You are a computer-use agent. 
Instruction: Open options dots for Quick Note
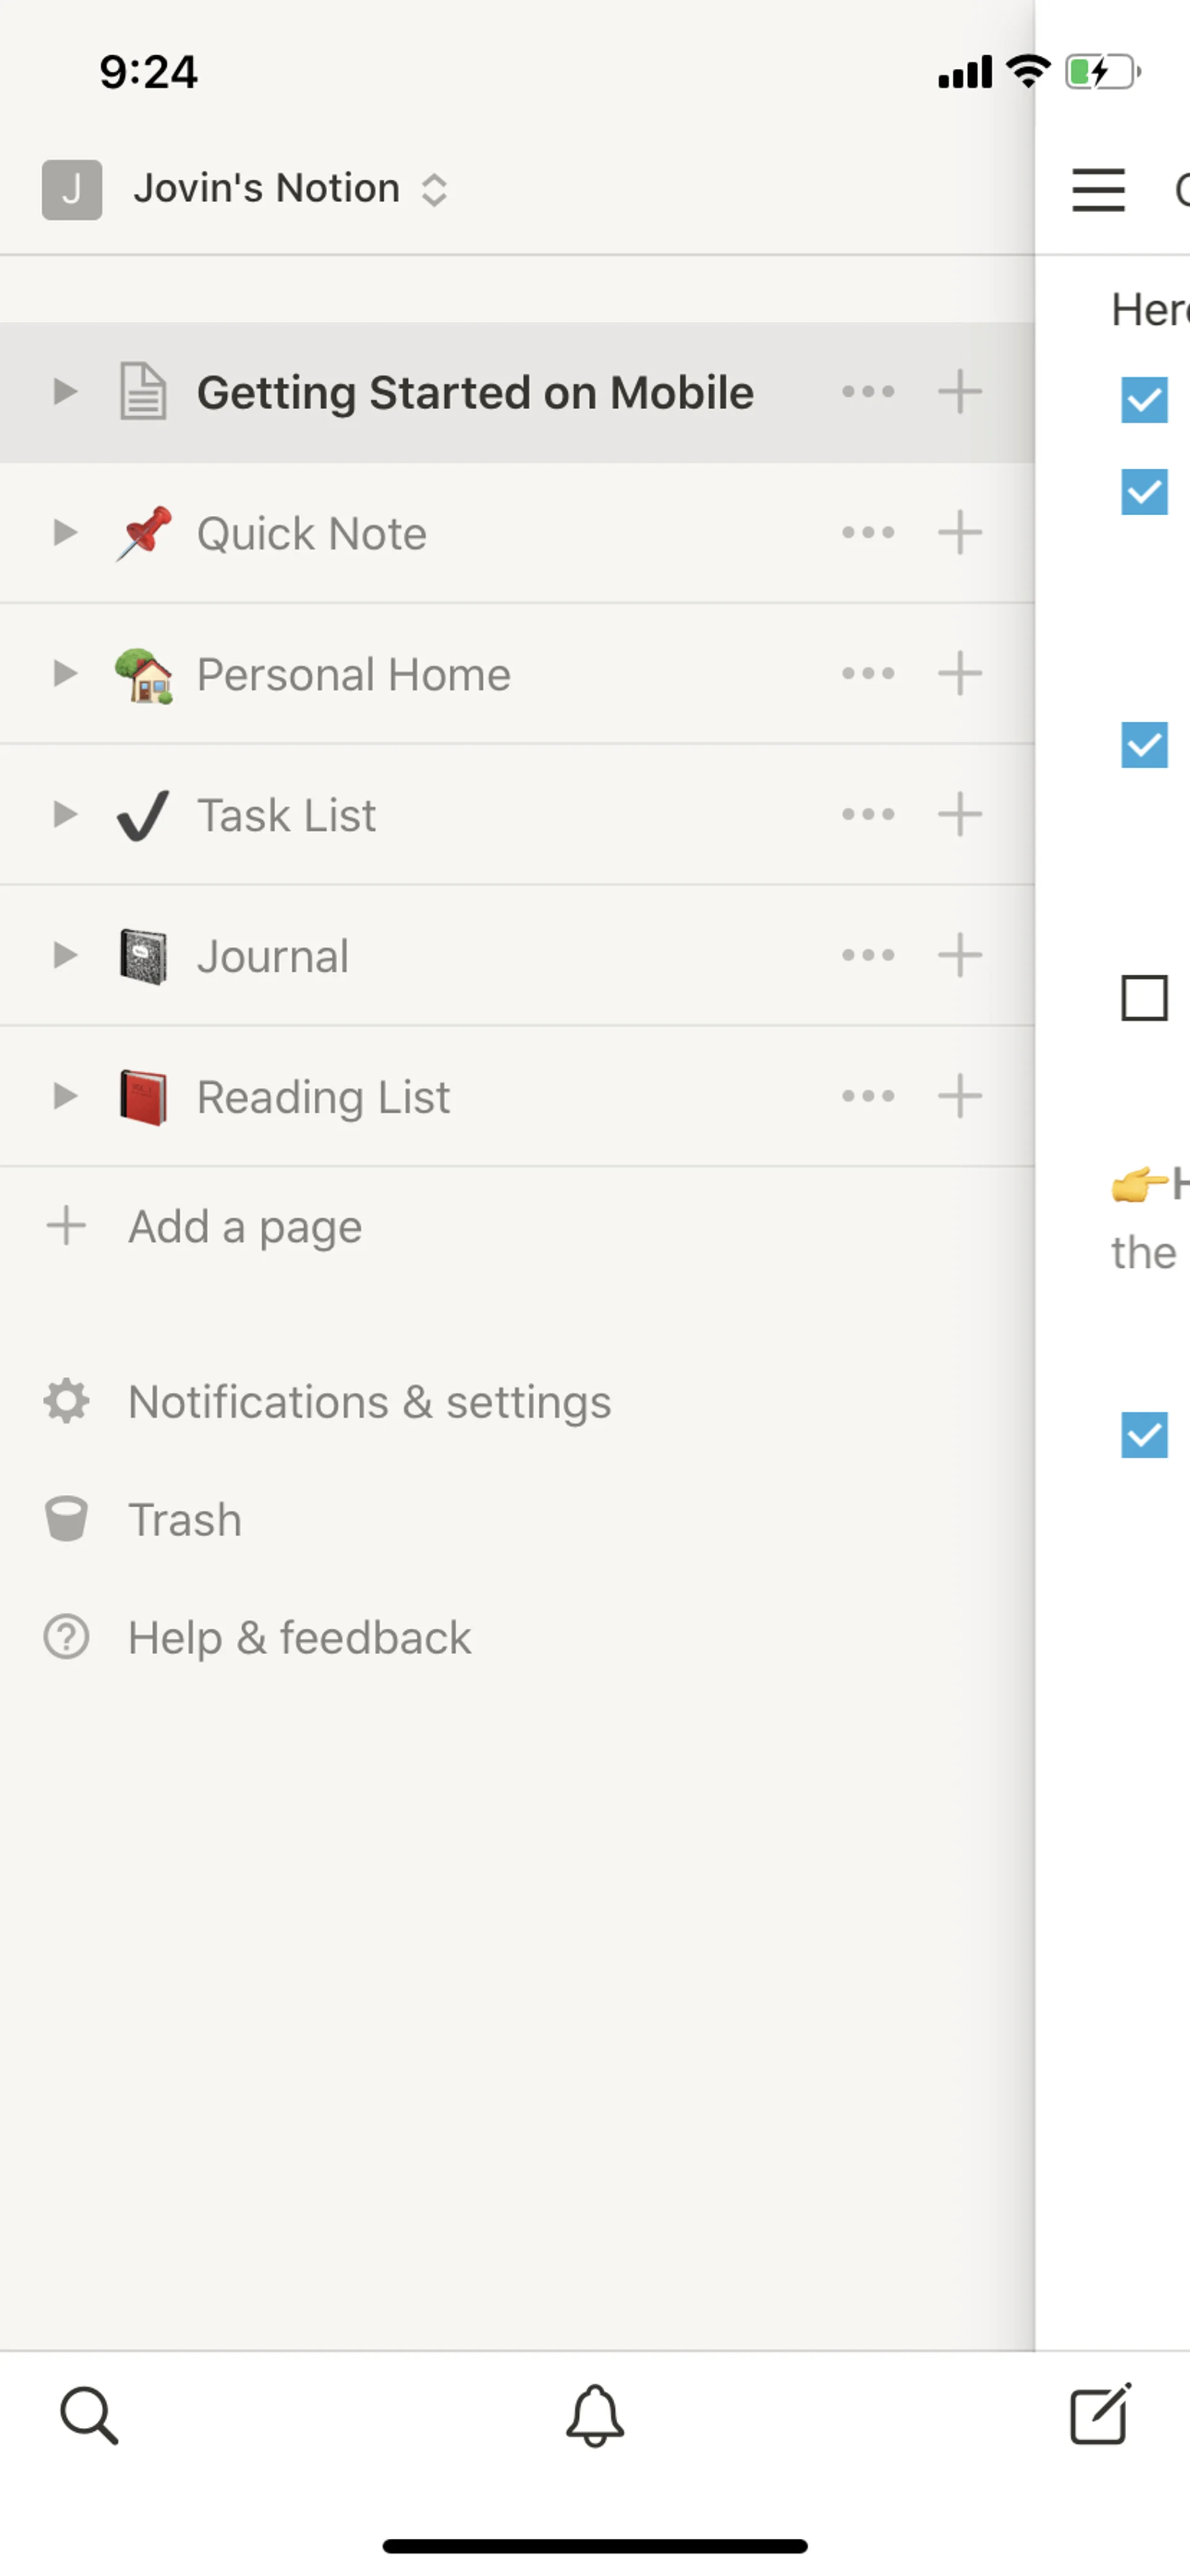point(868,533)
